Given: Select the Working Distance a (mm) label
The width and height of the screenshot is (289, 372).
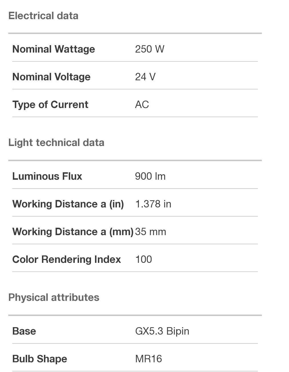Looking at the screenshot, I should (73, 232).
